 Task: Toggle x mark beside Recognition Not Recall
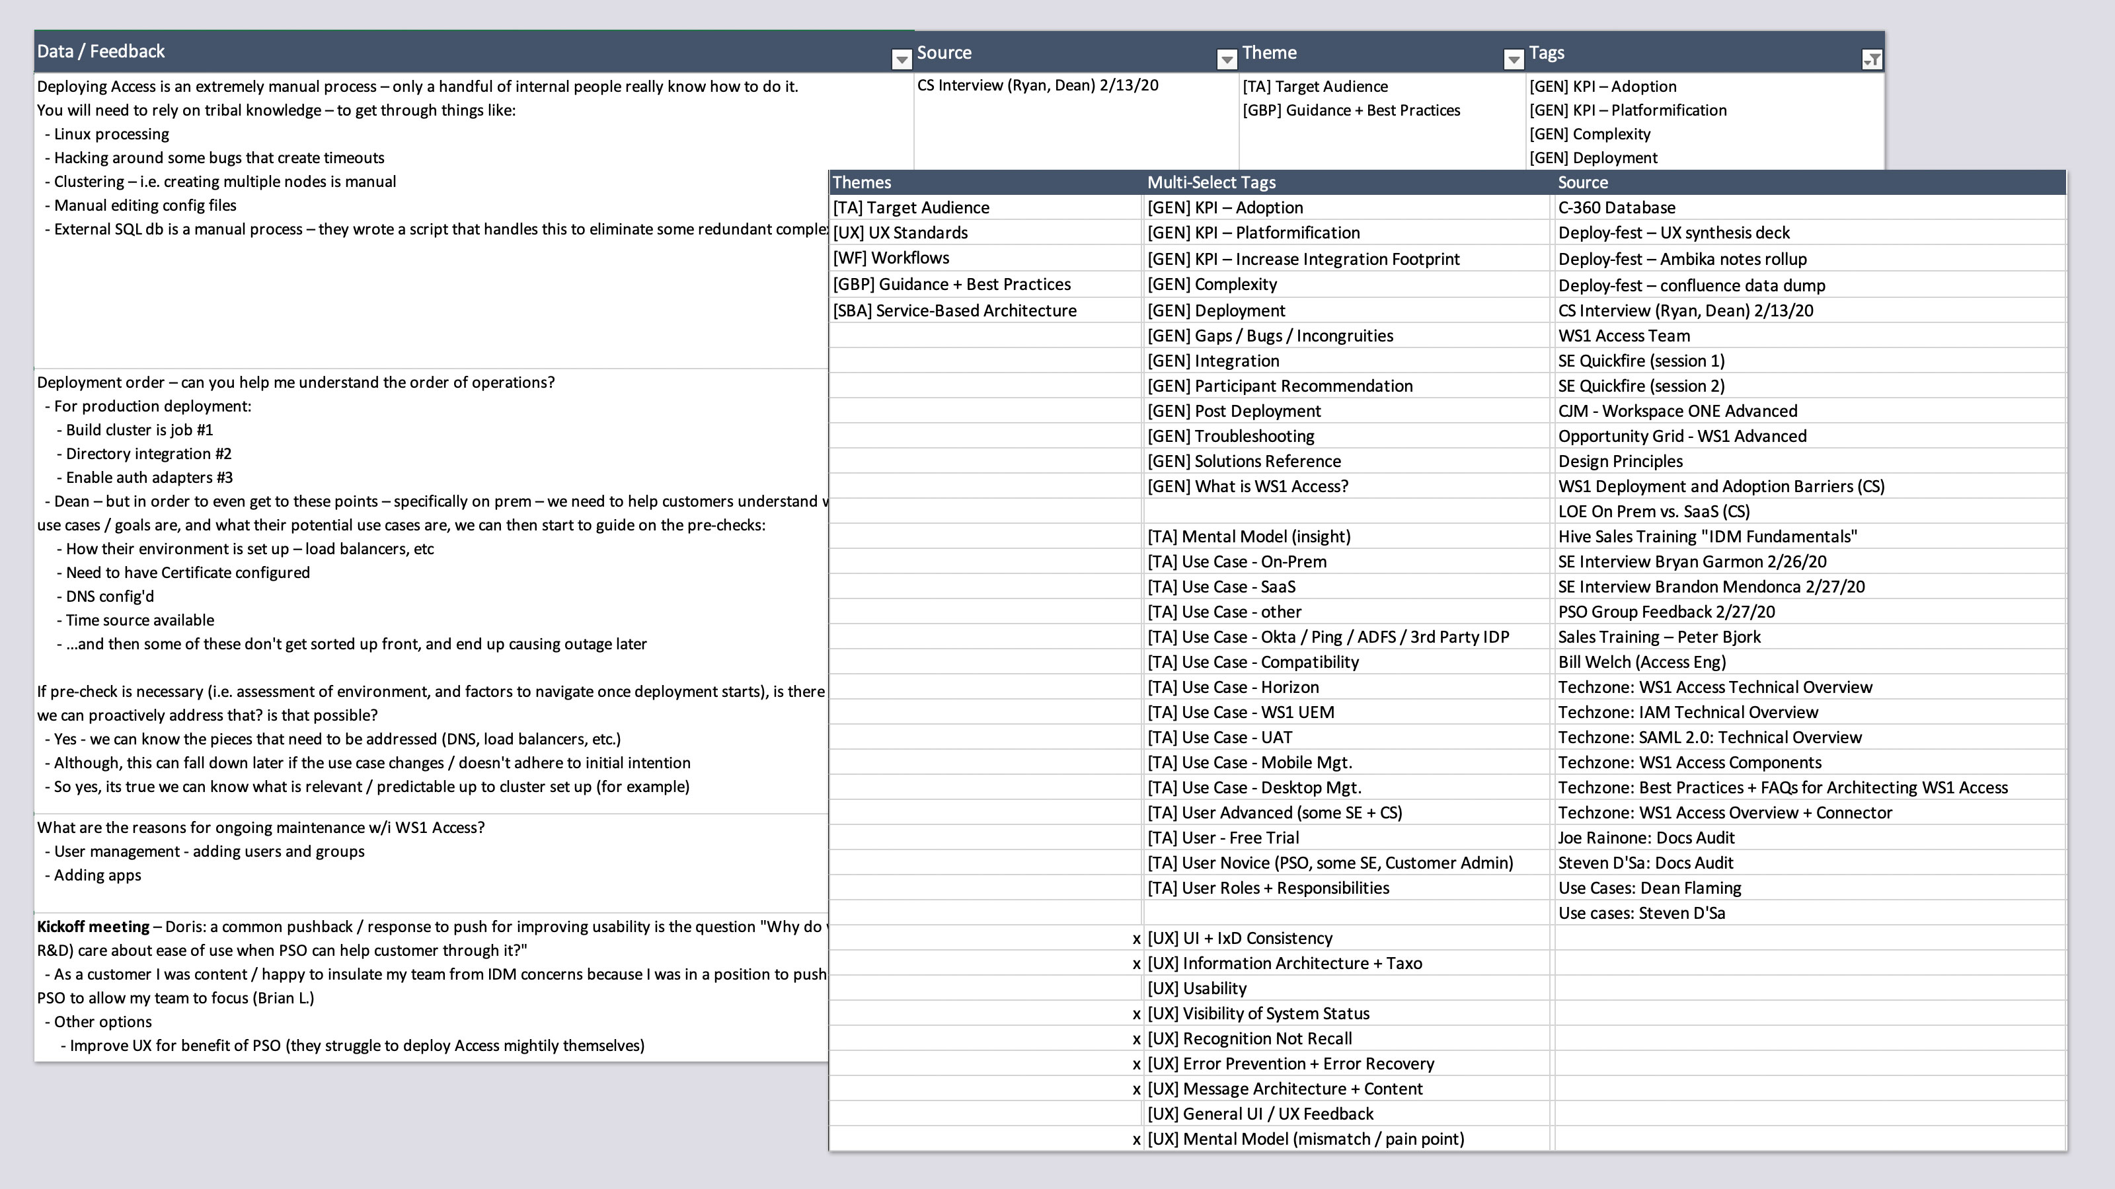point(1136,1040)
